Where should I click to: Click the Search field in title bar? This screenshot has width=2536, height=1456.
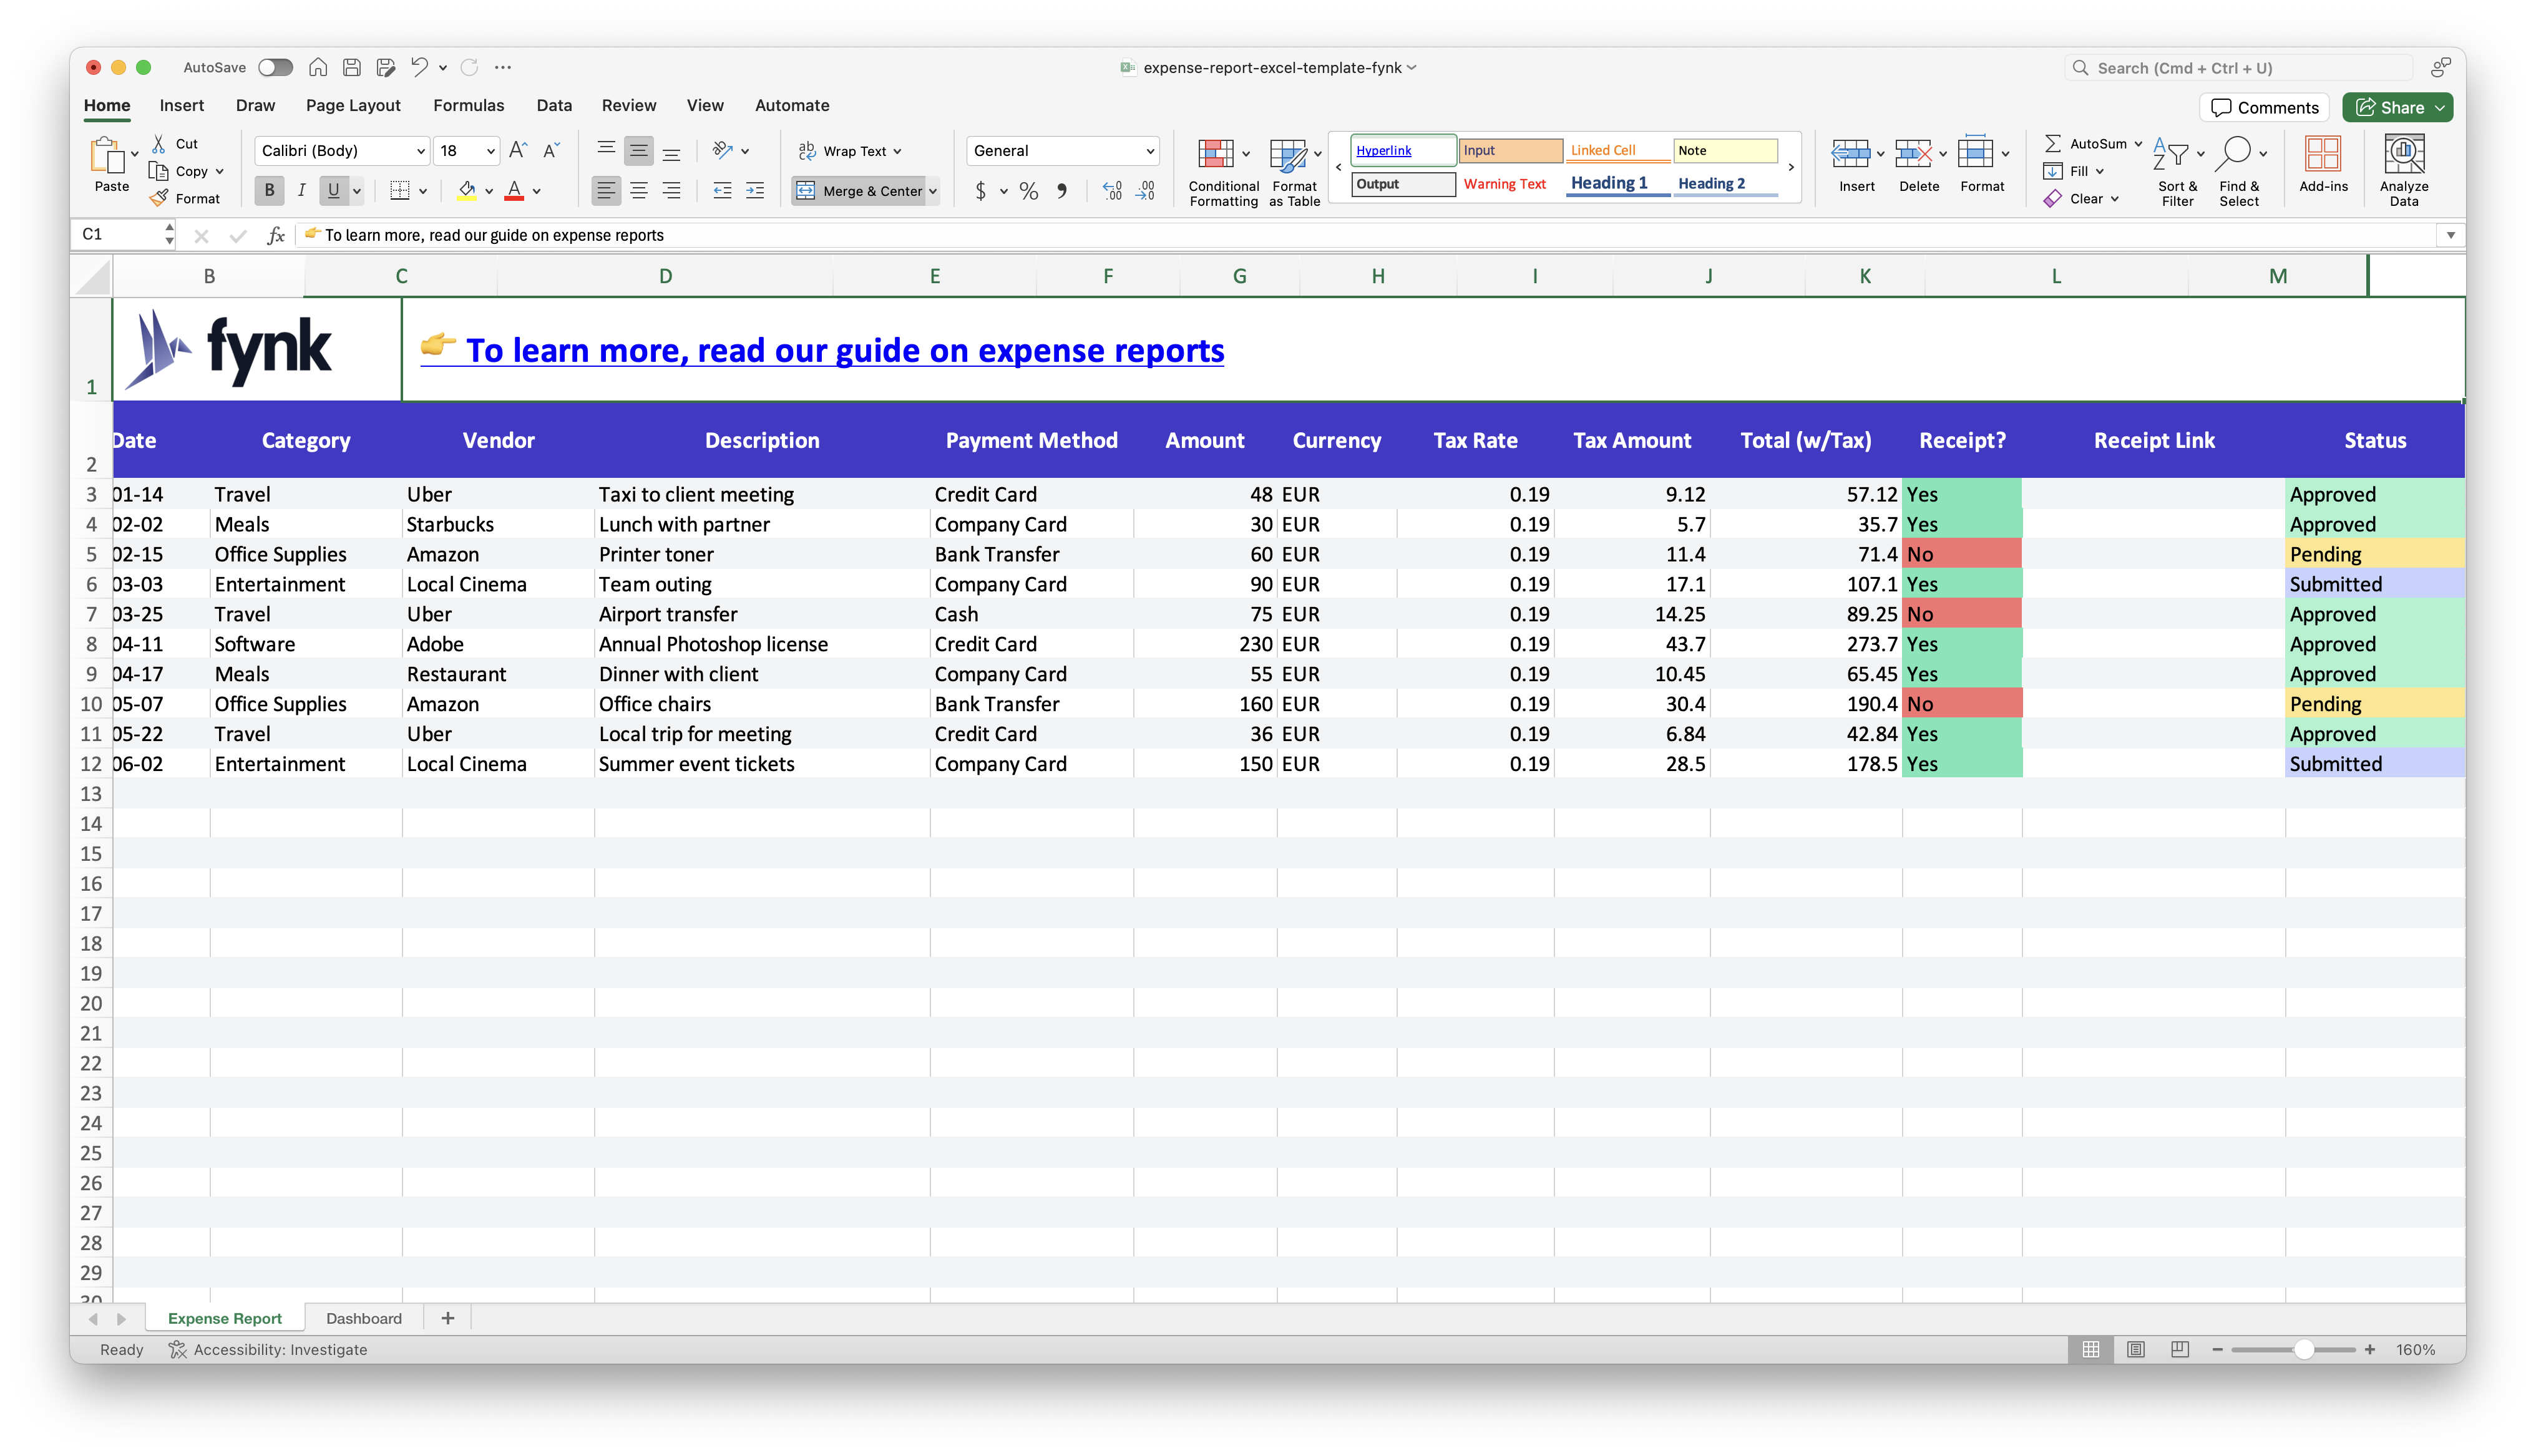click(2239, 67)
